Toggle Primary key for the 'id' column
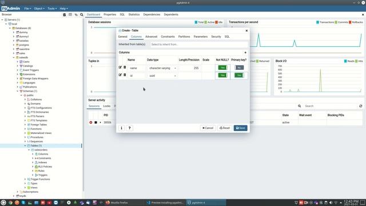Viewport: 366px width, 206px height. click(x=239, y=75)
